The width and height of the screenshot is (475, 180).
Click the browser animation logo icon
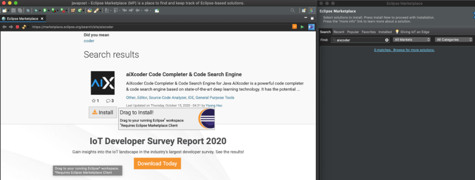[x=311, y=27]
